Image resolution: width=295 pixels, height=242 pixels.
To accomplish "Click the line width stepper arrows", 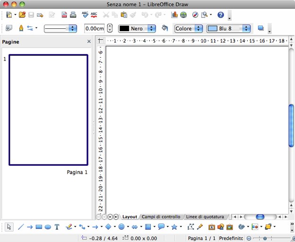I will coord(110,28).
